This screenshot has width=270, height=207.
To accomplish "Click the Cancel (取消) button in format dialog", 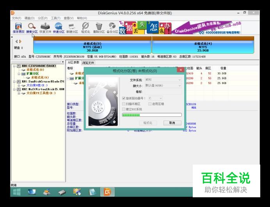I will [x=172, y=123].
